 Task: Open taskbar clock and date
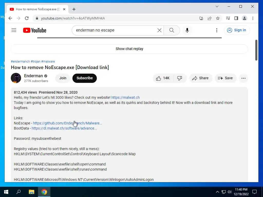click(241, 192)
